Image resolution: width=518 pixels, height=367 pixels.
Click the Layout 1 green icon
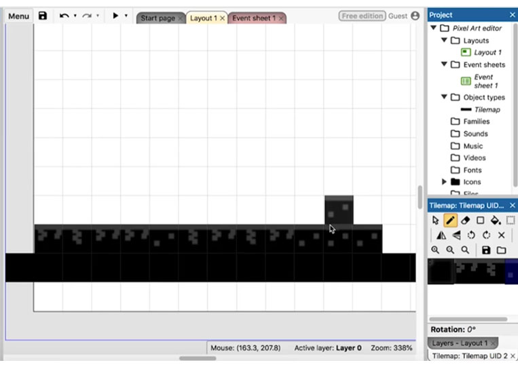[466, 52]
